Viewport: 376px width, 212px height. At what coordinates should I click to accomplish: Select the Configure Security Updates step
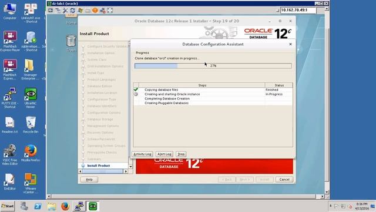click(x=108, y=47)
